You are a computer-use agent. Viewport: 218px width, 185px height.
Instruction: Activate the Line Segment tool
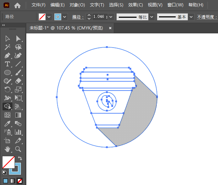pos(18,64)
